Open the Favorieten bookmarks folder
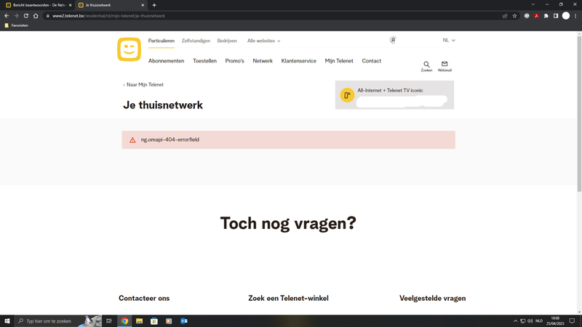This screenshot has height=327, width=582. click(17, 25)
